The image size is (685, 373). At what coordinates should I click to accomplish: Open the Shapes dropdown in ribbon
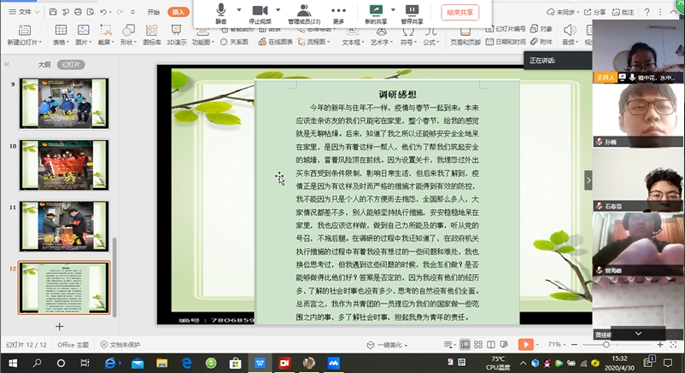coord(127,41)
